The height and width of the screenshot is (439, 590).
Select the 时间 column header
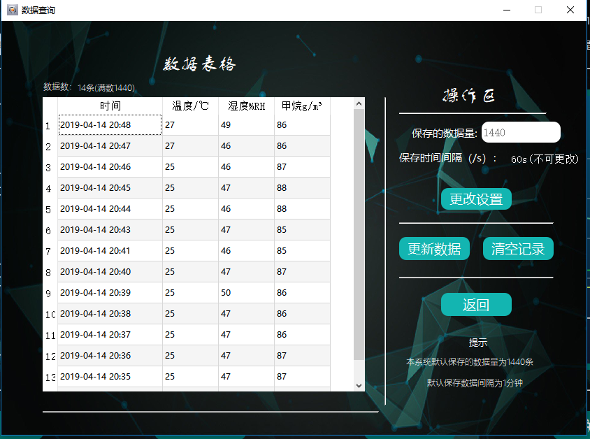(110, 106)
